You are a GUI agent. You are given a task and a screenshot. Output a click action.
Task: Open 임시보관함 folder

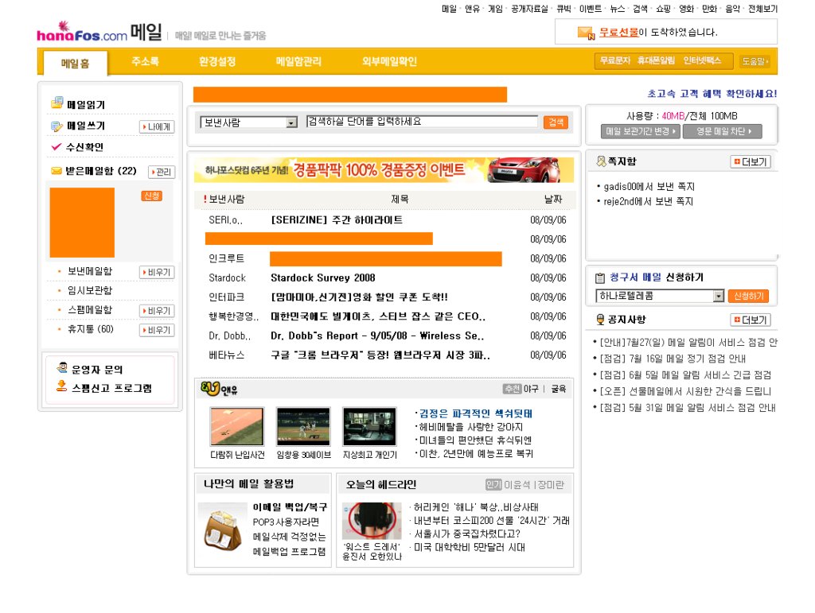[89, 291]
